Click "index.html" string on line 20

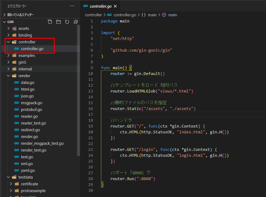[191, 132]
